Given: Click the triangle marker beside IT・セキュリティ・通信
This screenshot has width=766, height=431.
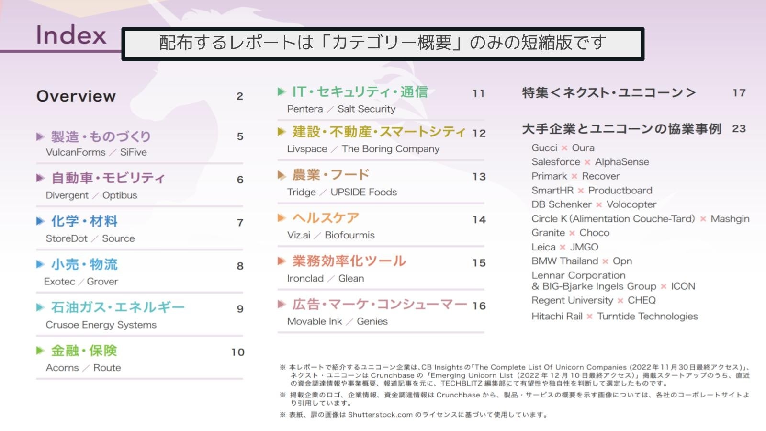Looking at the screenshot, I should click(282, 92).
